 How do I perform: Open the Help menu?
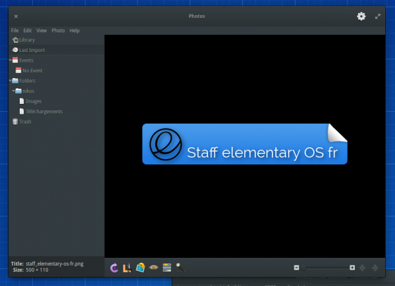74,30
